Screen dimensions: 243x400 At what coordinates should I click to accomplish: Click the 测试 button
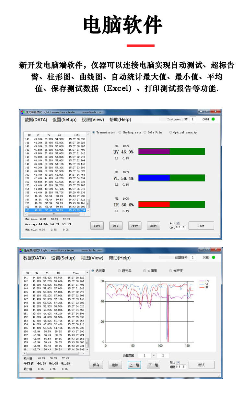click(x=202, y=365)
